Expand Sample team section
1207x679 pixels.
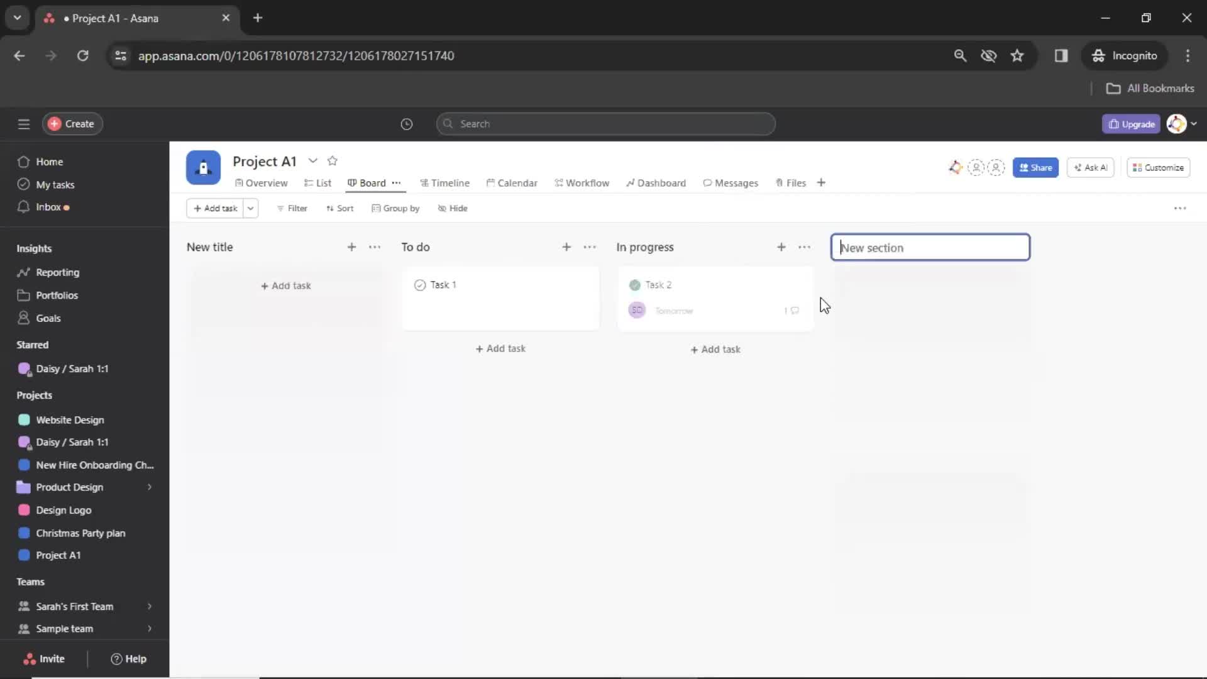pos(149,629)
